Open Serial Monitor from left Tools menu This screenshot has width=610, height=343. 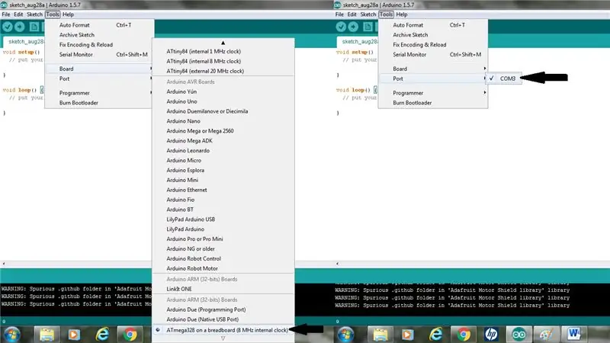tap(99, 54)
